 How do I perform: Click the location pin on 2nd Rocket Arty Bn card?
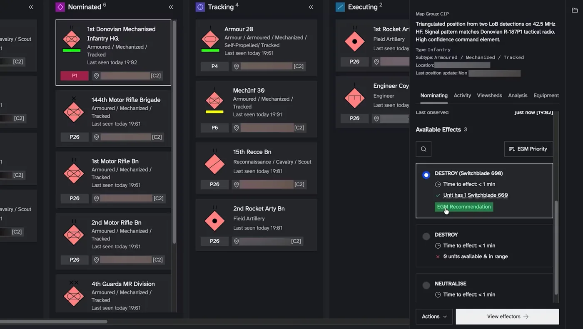click(237, 241)
